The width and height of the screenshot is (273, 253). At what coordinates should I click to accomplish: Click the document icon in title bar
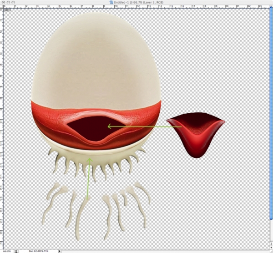coord(111,2)
